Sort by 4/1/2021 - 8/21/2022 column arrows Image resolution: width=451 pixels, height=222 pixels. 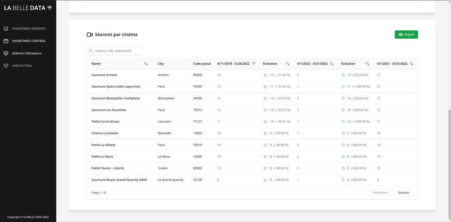tap(411, 64)
